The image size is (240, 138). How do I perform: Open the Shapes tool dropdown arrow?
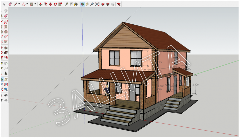[x=35, y=4]
